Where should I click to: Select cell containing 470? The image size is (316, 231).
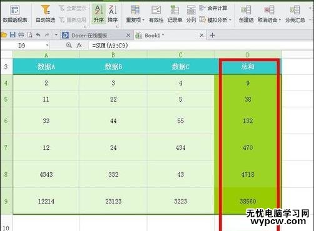[248, 147]
